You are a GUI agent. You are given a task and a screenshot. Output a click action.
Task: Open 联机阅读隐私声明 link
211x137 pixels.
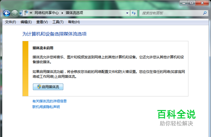click(46, 107)
